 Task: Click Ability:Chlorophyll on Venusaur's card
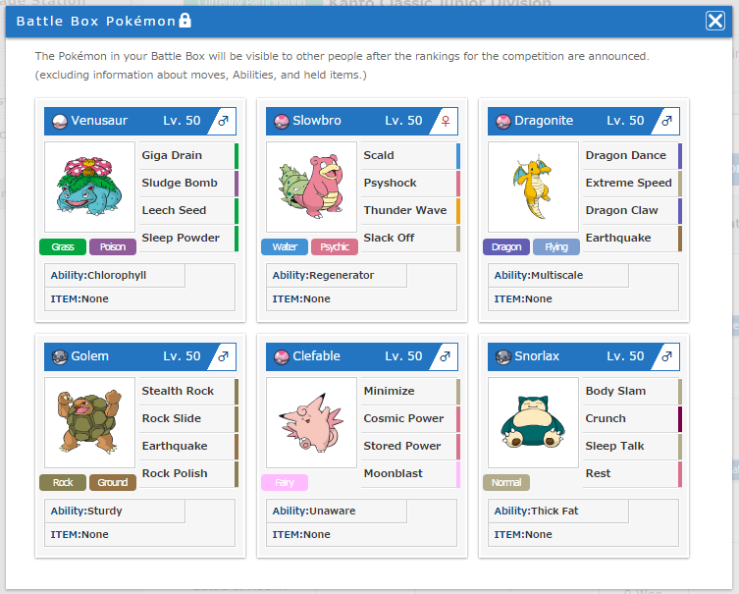click(115, 275)
